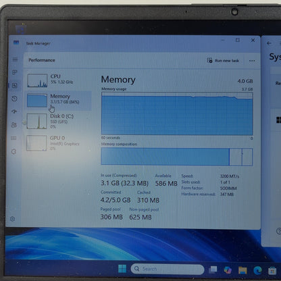The width and height of the screenshot is (281, 281).
Task: Click the Memory composition bar
Action: point(177,157)
